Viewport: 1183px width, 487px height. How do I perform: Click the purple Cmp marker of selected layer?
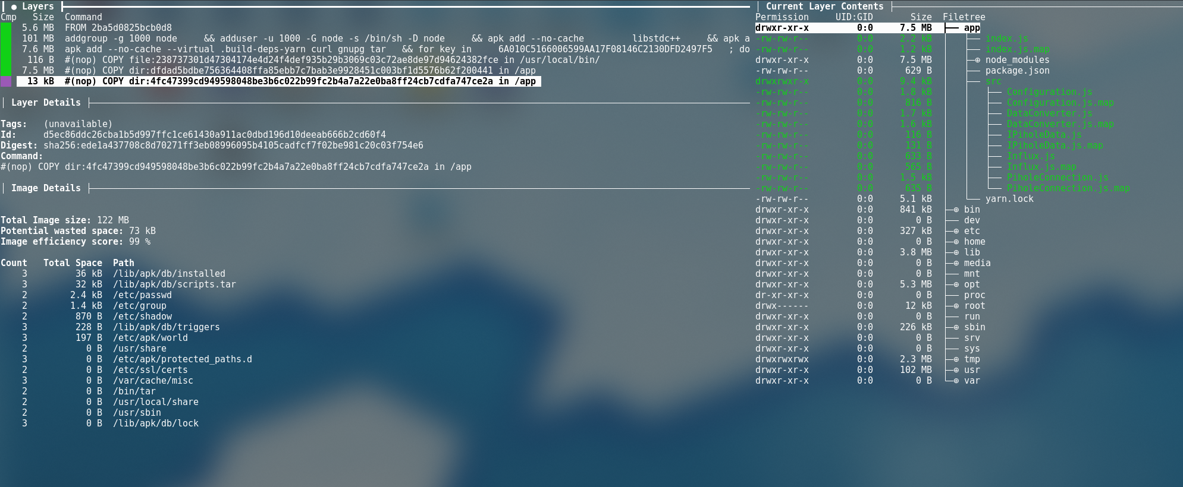tap(6, 81)
